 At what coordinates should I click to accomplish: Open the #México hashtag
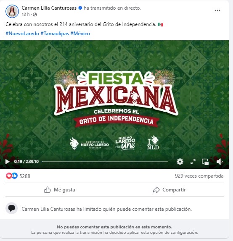point(80,34)
